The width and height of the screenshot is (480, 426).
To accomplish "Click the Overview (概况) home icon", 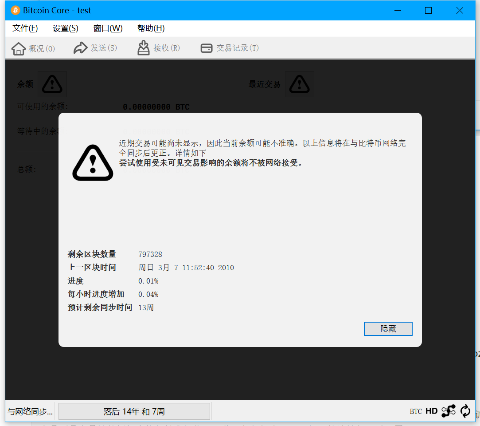I will coord(18,48).
